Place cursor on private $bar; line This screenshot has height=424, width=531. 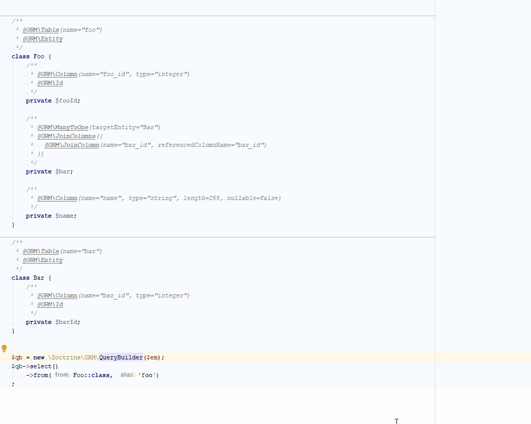[49, 171]
